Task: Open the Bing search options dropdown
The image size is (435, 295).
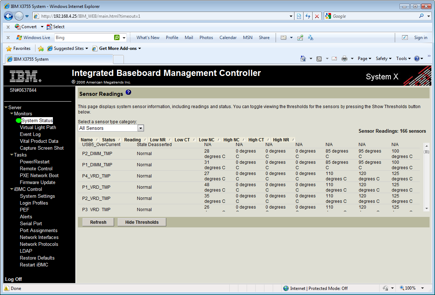Action: point(124,38)
